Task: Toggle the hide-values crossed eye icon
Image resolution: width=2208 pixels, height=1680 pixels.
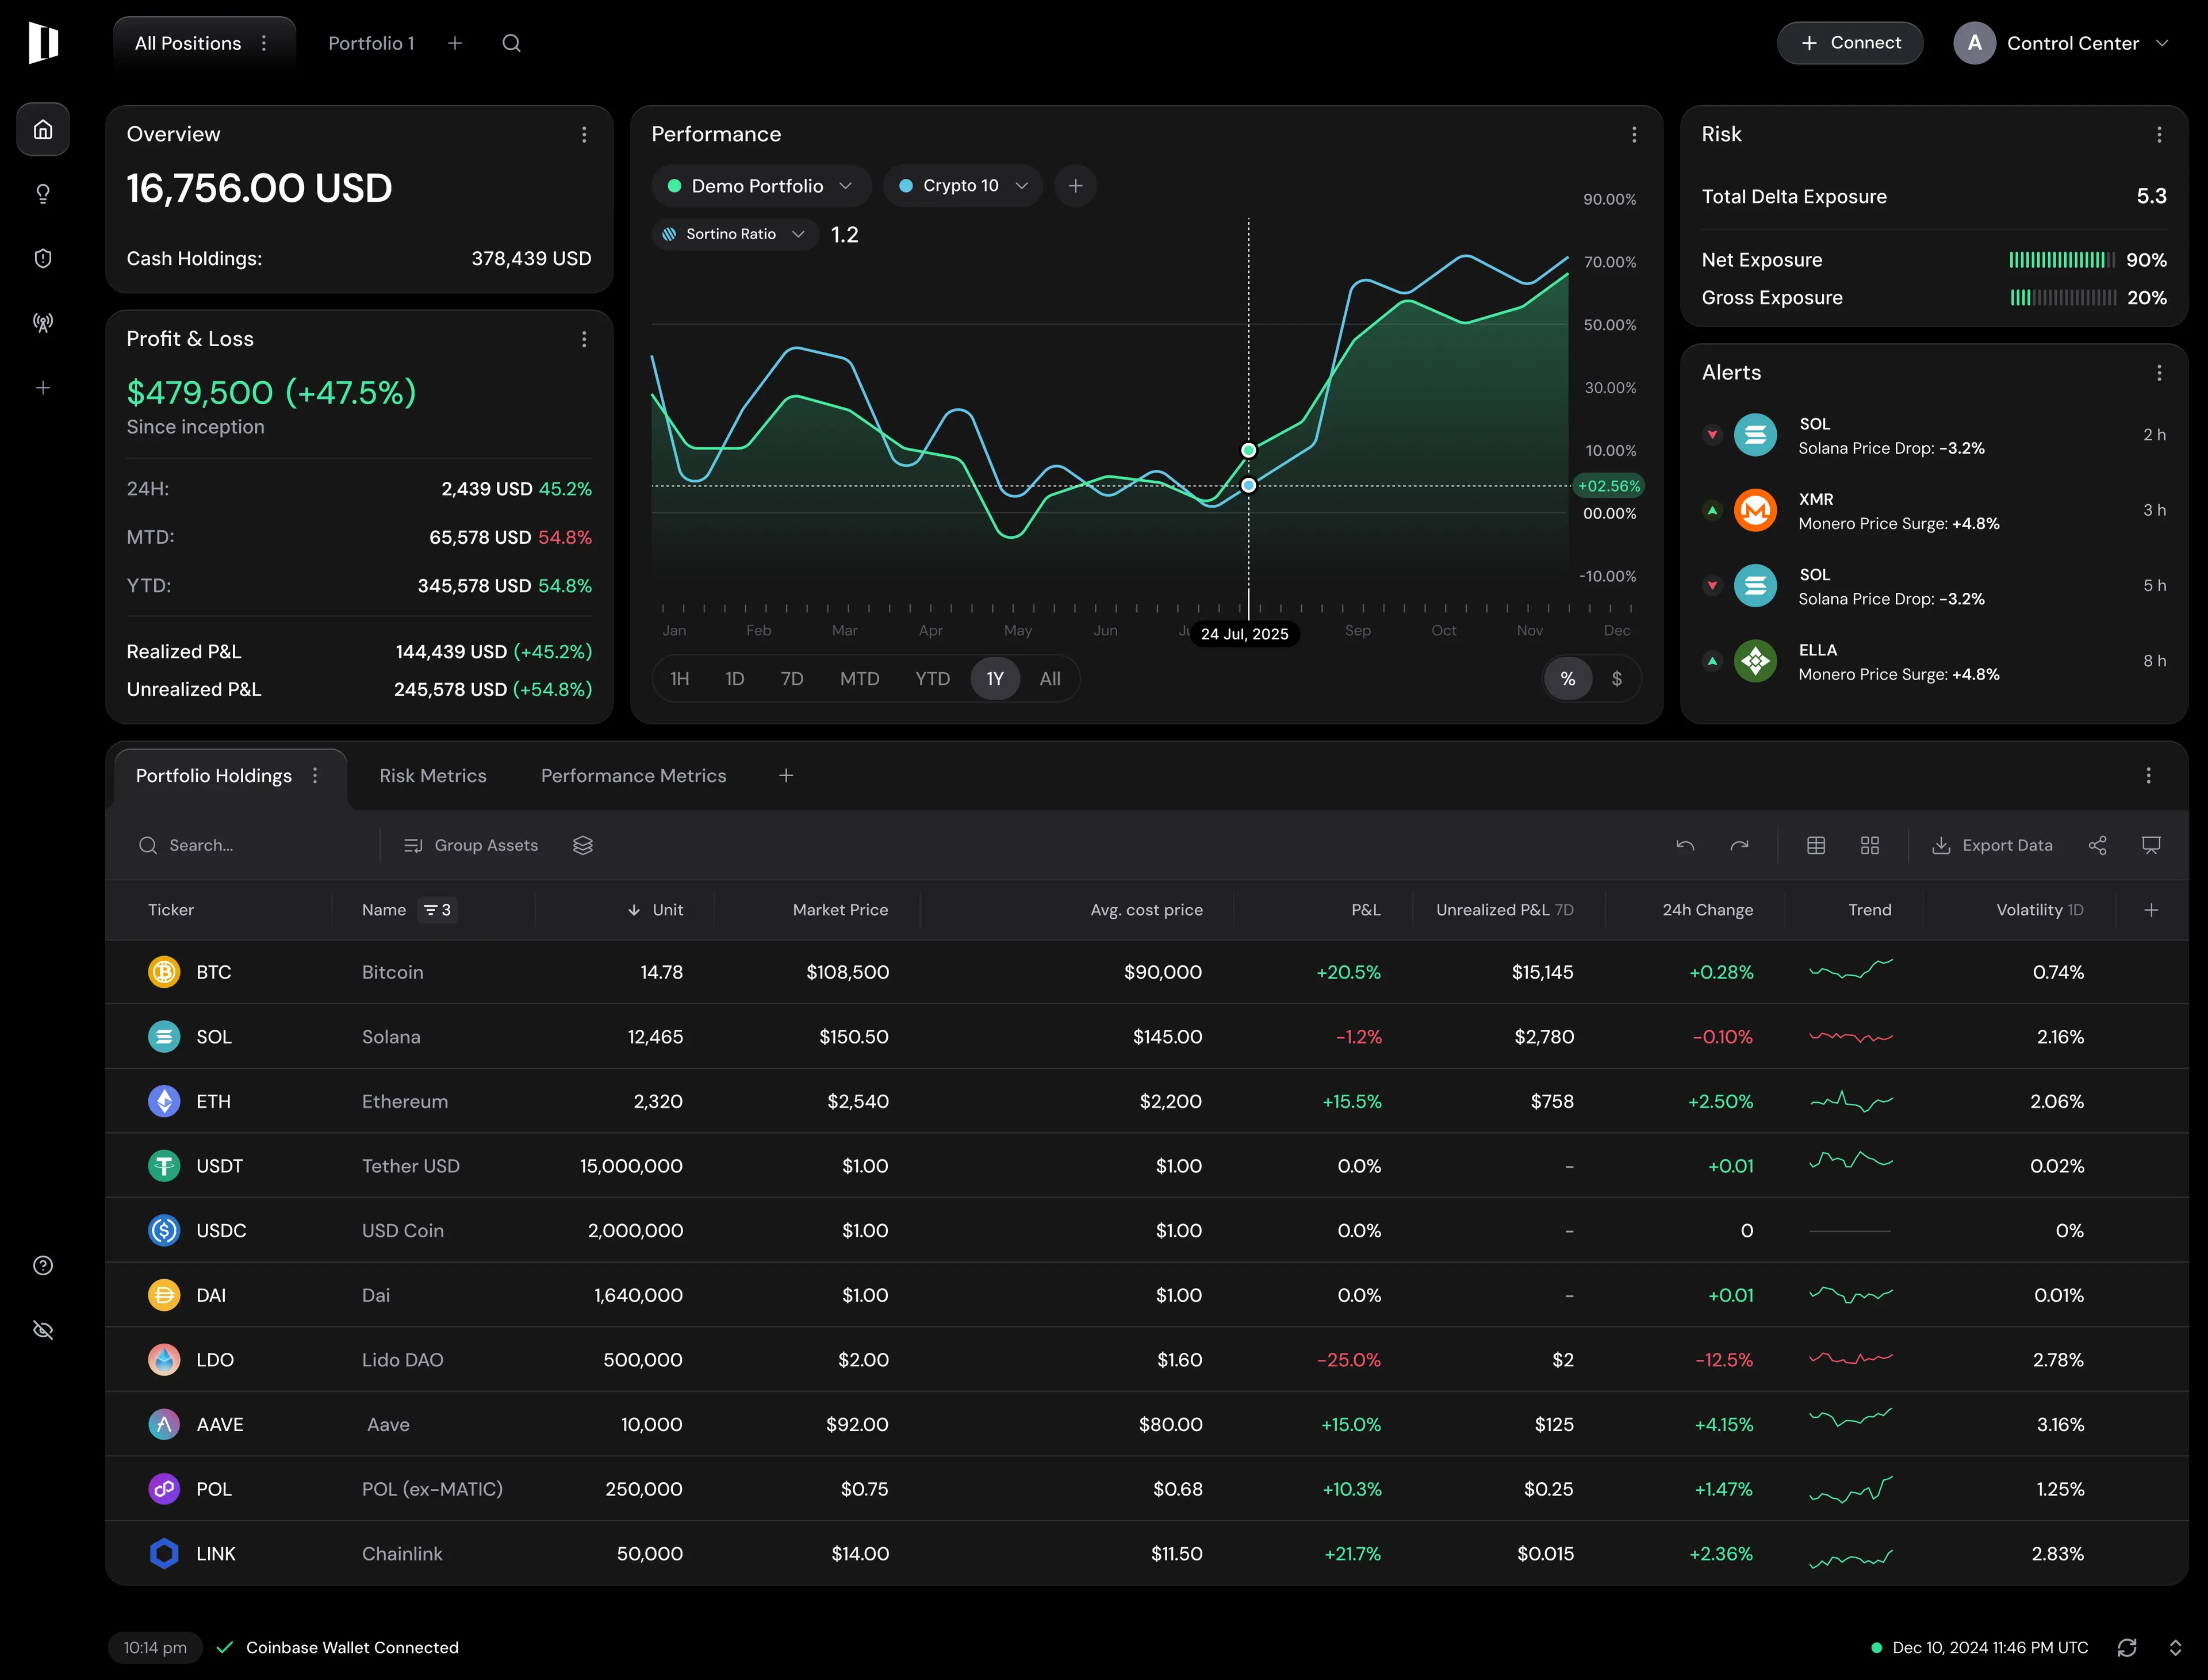Action: (43, 1330)
